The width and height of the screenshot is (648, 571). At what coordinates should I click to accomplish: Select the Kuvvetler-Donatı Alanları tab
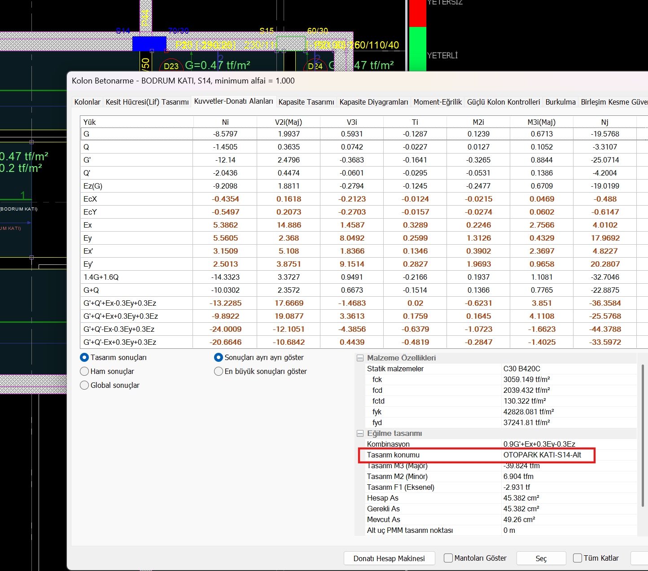tap(234, 101)
